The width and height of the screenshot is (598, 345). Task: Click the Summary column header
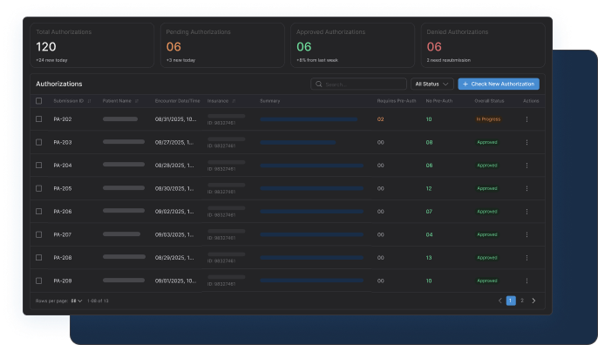269,101
